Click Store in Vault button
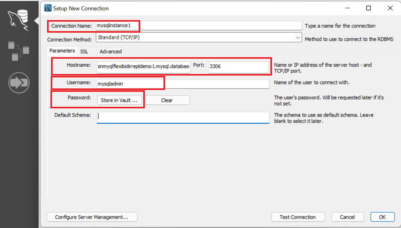 coord(119,100)
